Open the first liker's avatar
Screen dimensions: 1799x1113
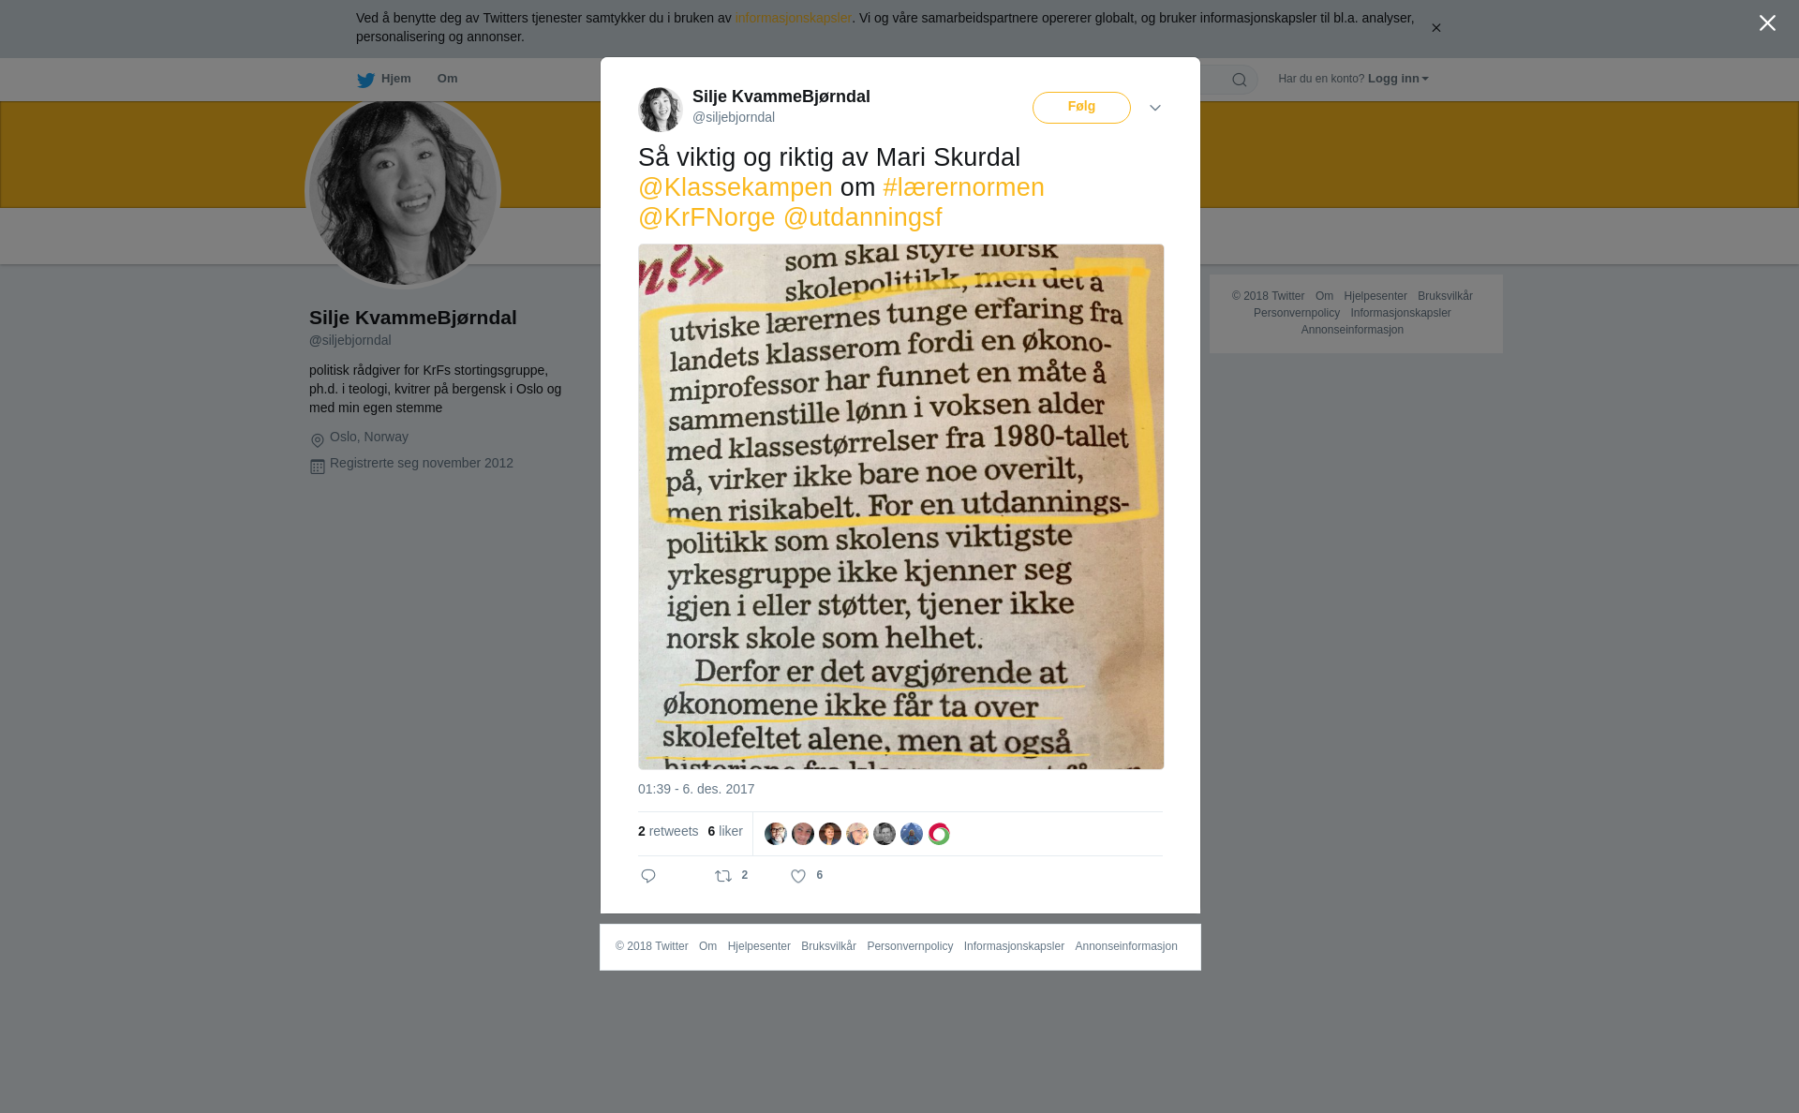point(776,834)
